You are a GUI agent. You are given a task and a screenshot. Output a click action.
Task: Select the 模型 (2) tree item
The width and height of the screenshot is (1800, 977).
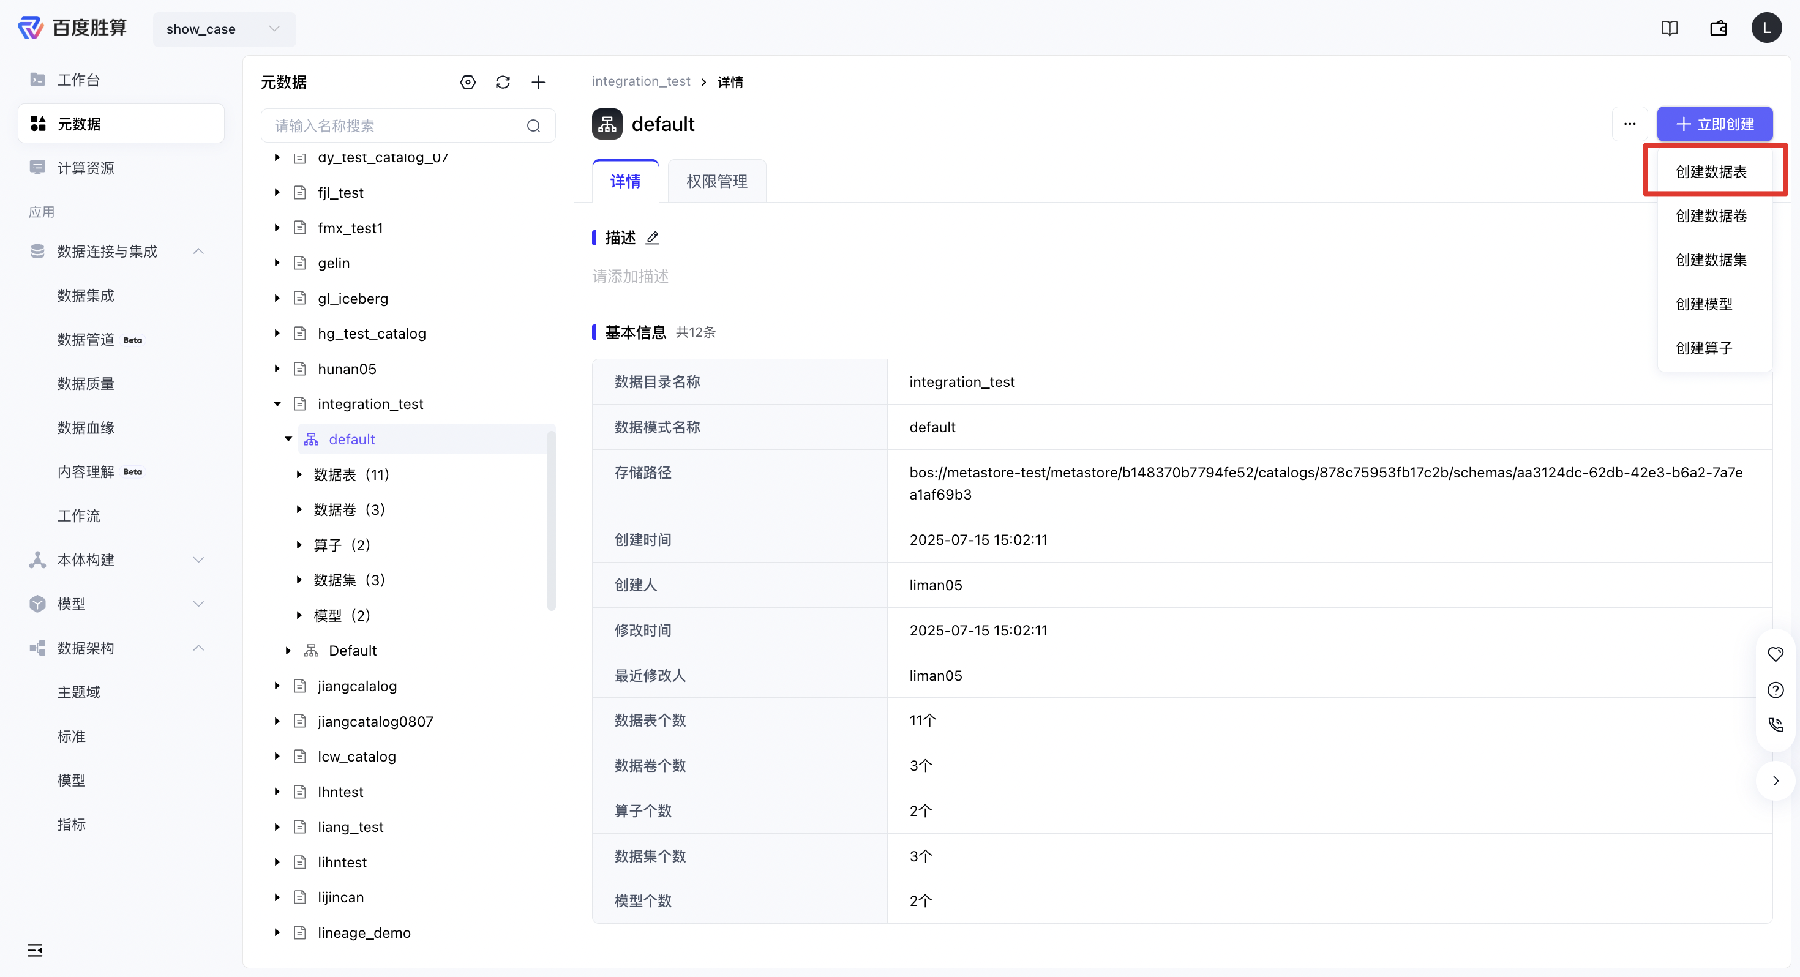342,615
